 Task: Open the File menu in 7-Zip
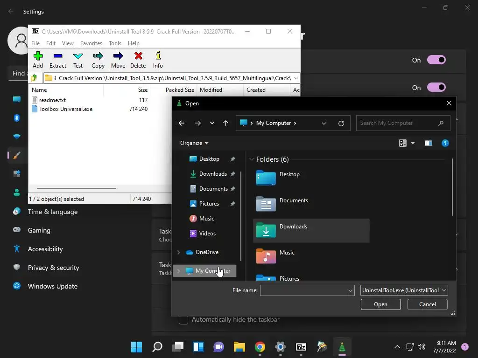coord(35,43)
